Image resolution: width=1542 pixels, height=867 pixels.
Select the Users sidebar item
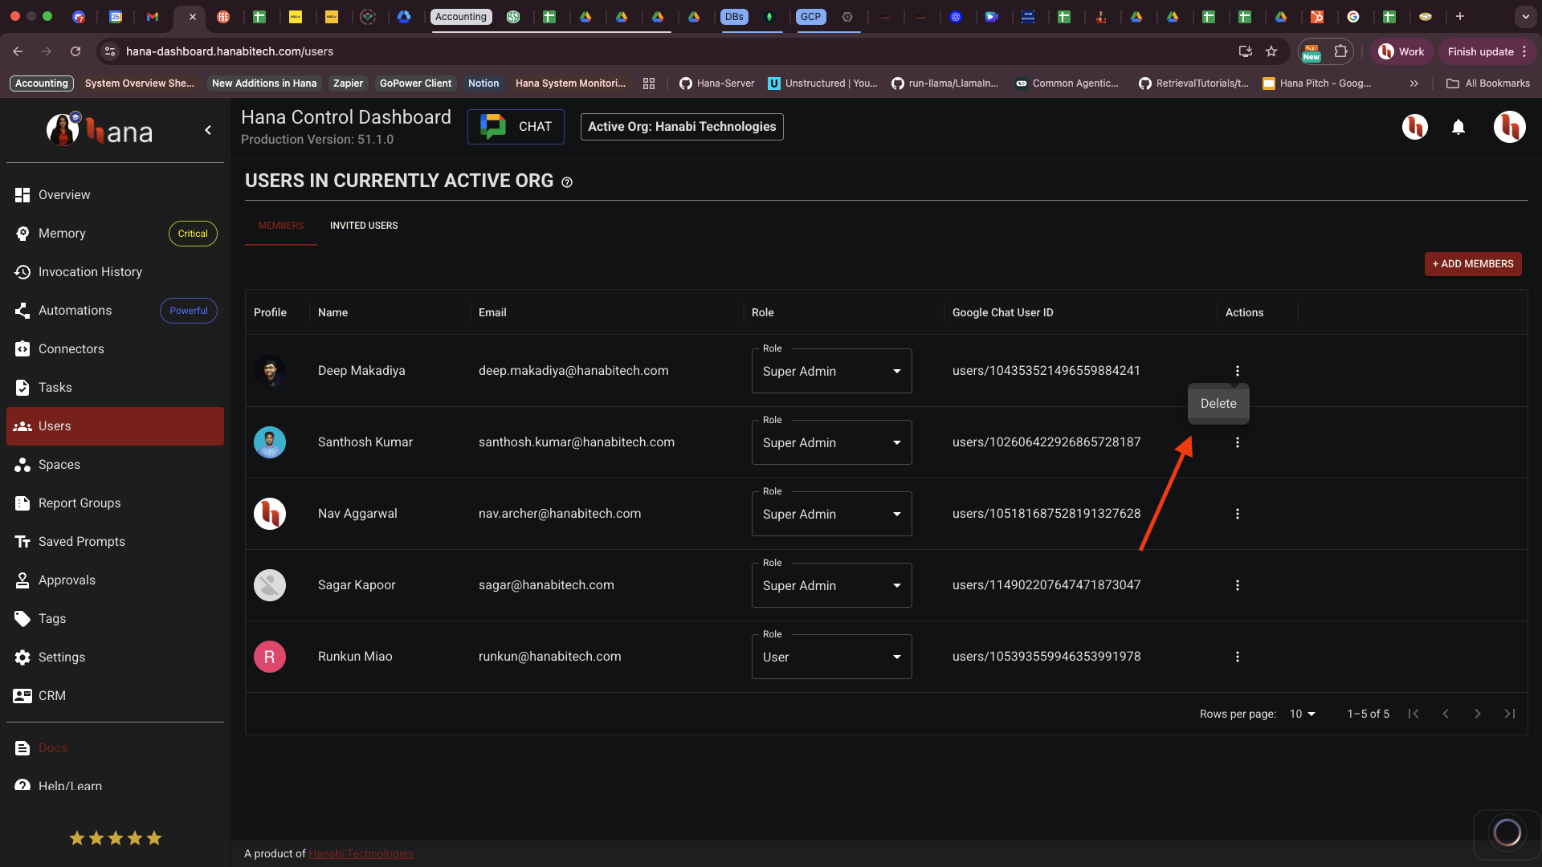pyautogui.click(x=115, y=426)
